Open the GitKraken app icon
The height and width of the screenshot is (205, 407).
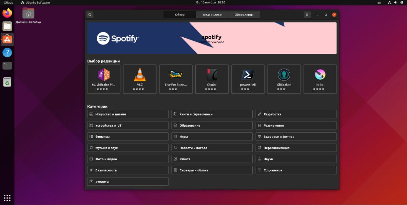(284, 74)
